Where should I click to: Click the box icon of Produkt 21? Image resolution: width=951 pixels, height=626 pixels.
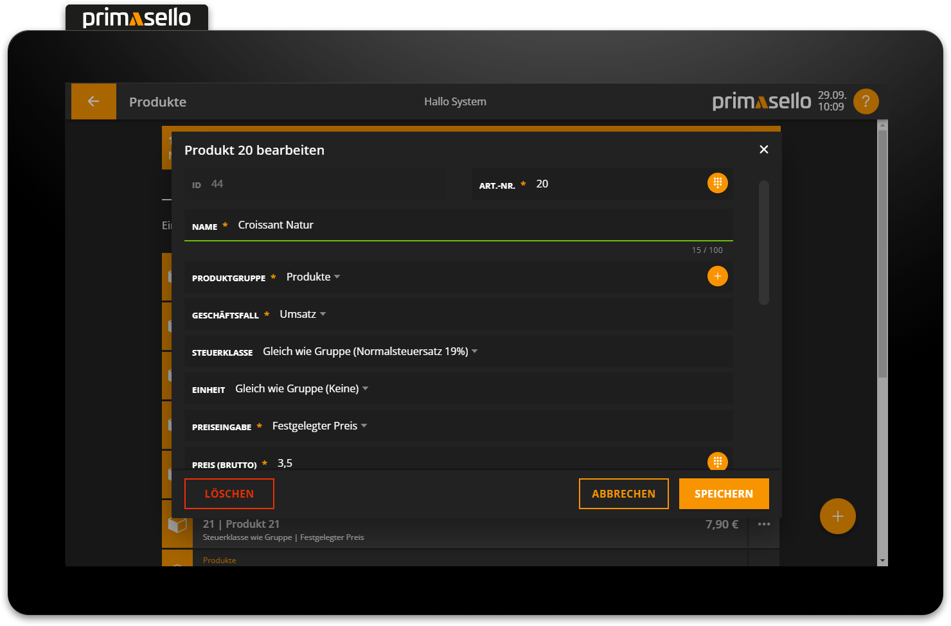177,525
